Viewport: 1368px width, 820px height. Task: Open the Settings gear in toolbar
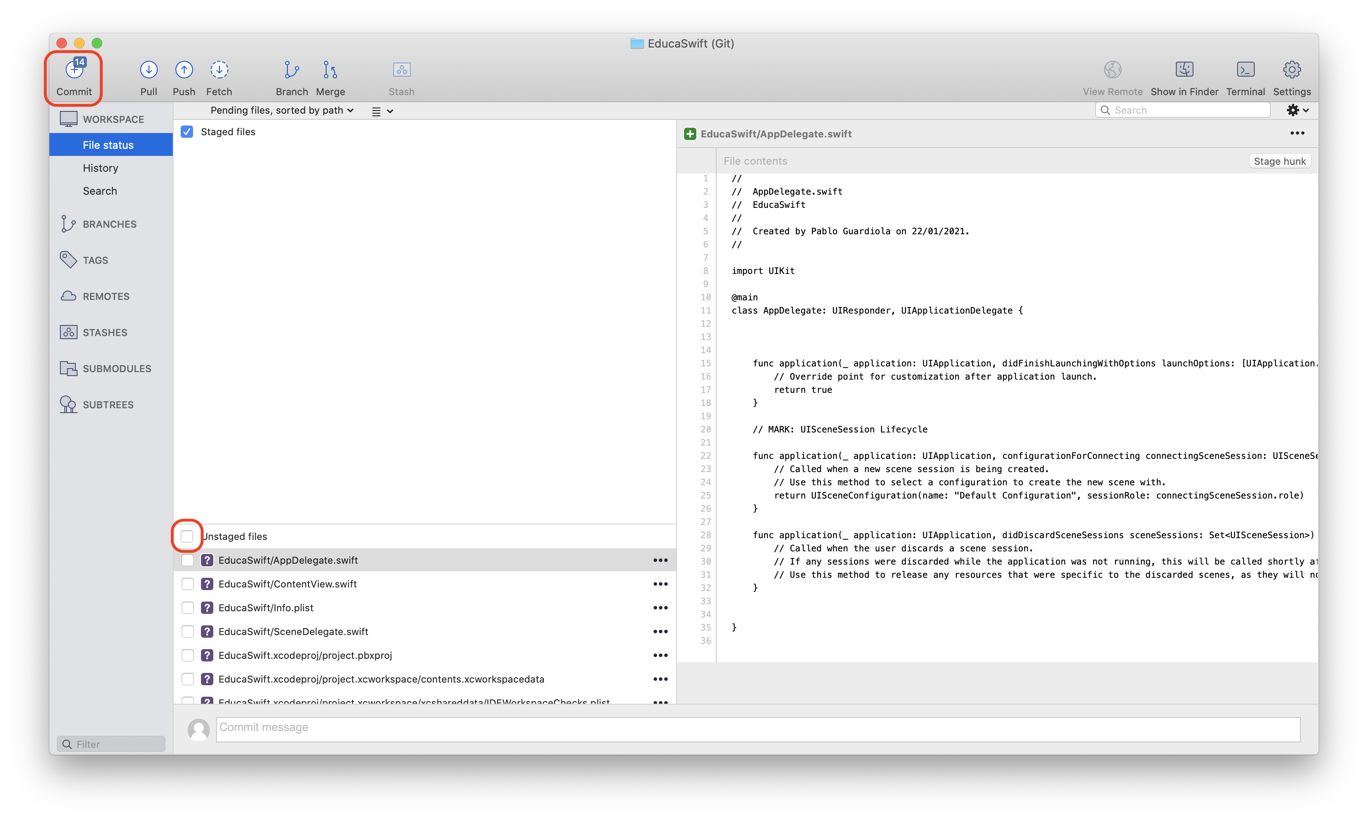[x=1291, y=70]
